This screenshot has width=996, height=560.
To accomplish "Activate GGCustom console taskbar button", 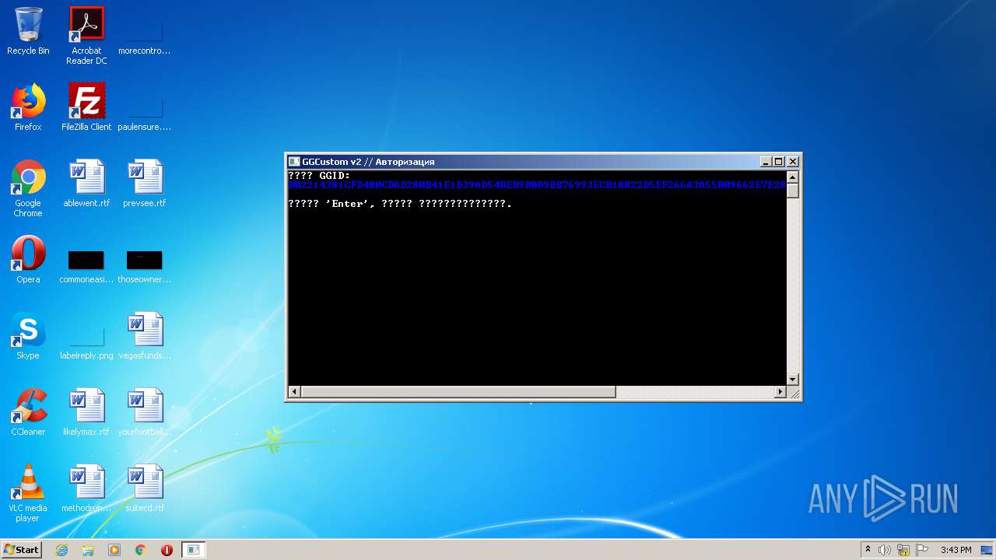I will click(x=193, y=550).
